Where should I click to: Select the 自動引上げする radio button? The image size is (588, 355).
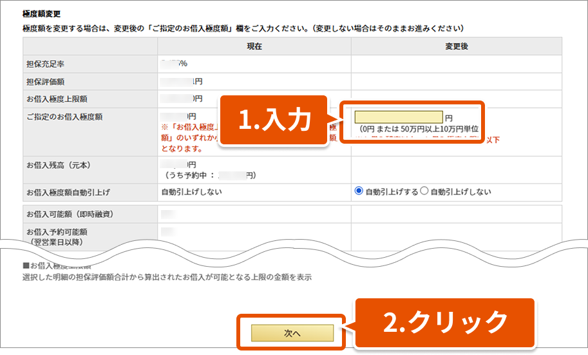pyautogui.click(x=359, y=191)
